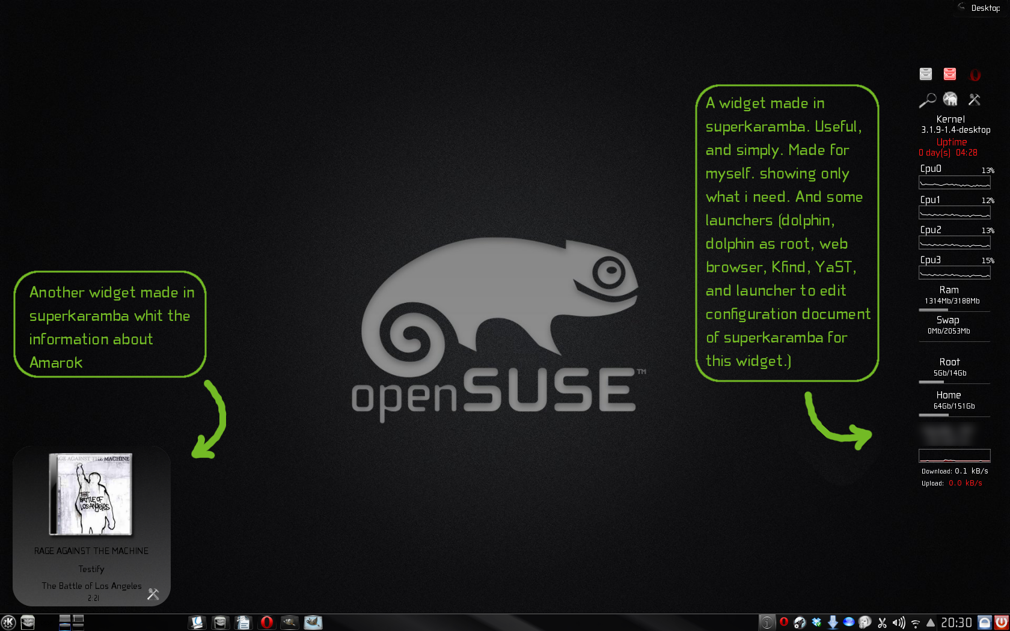
Task: Click the Cpu2 usage graph
Action: point(955,243)
